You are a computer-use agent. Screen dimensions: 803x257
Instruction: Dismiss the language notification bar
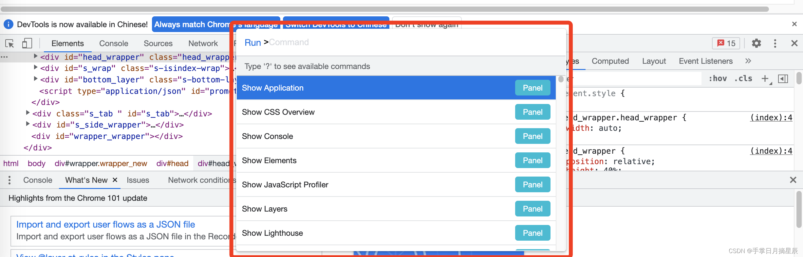click(794, 24)
